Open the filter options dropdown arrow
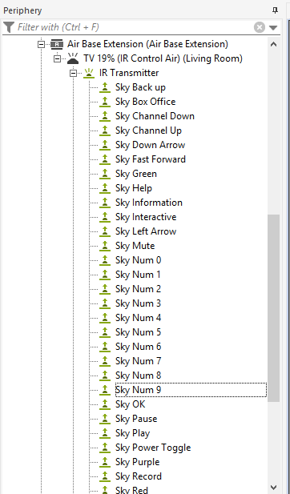Viewport: 290px width, 494px height. point(273,28)
